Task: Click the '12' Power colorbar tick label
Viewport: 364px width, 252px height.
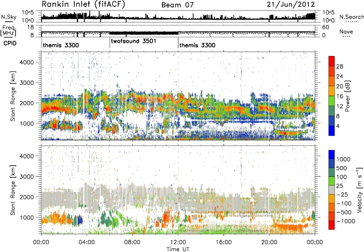Action: tap(339, 106)
